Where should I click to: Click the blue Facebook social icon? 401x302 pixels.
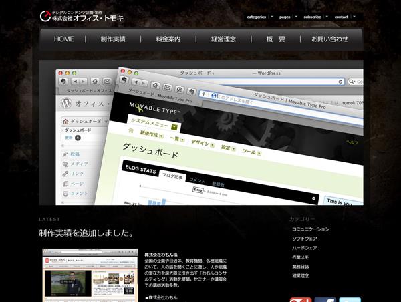325,300
